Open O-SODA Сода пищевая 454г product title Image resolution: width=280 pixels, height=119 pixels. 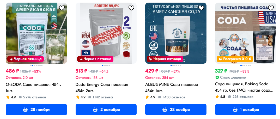pos(35,87)
